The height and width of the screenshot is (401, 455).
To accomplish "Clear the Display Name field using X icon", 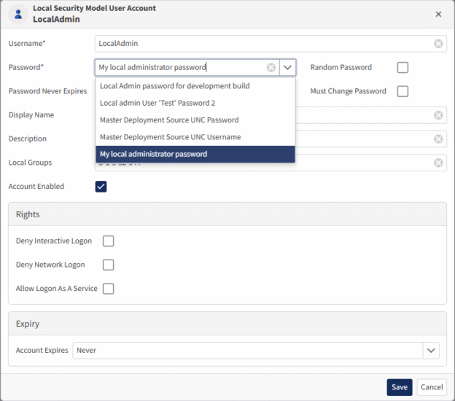I will (438, 115).
